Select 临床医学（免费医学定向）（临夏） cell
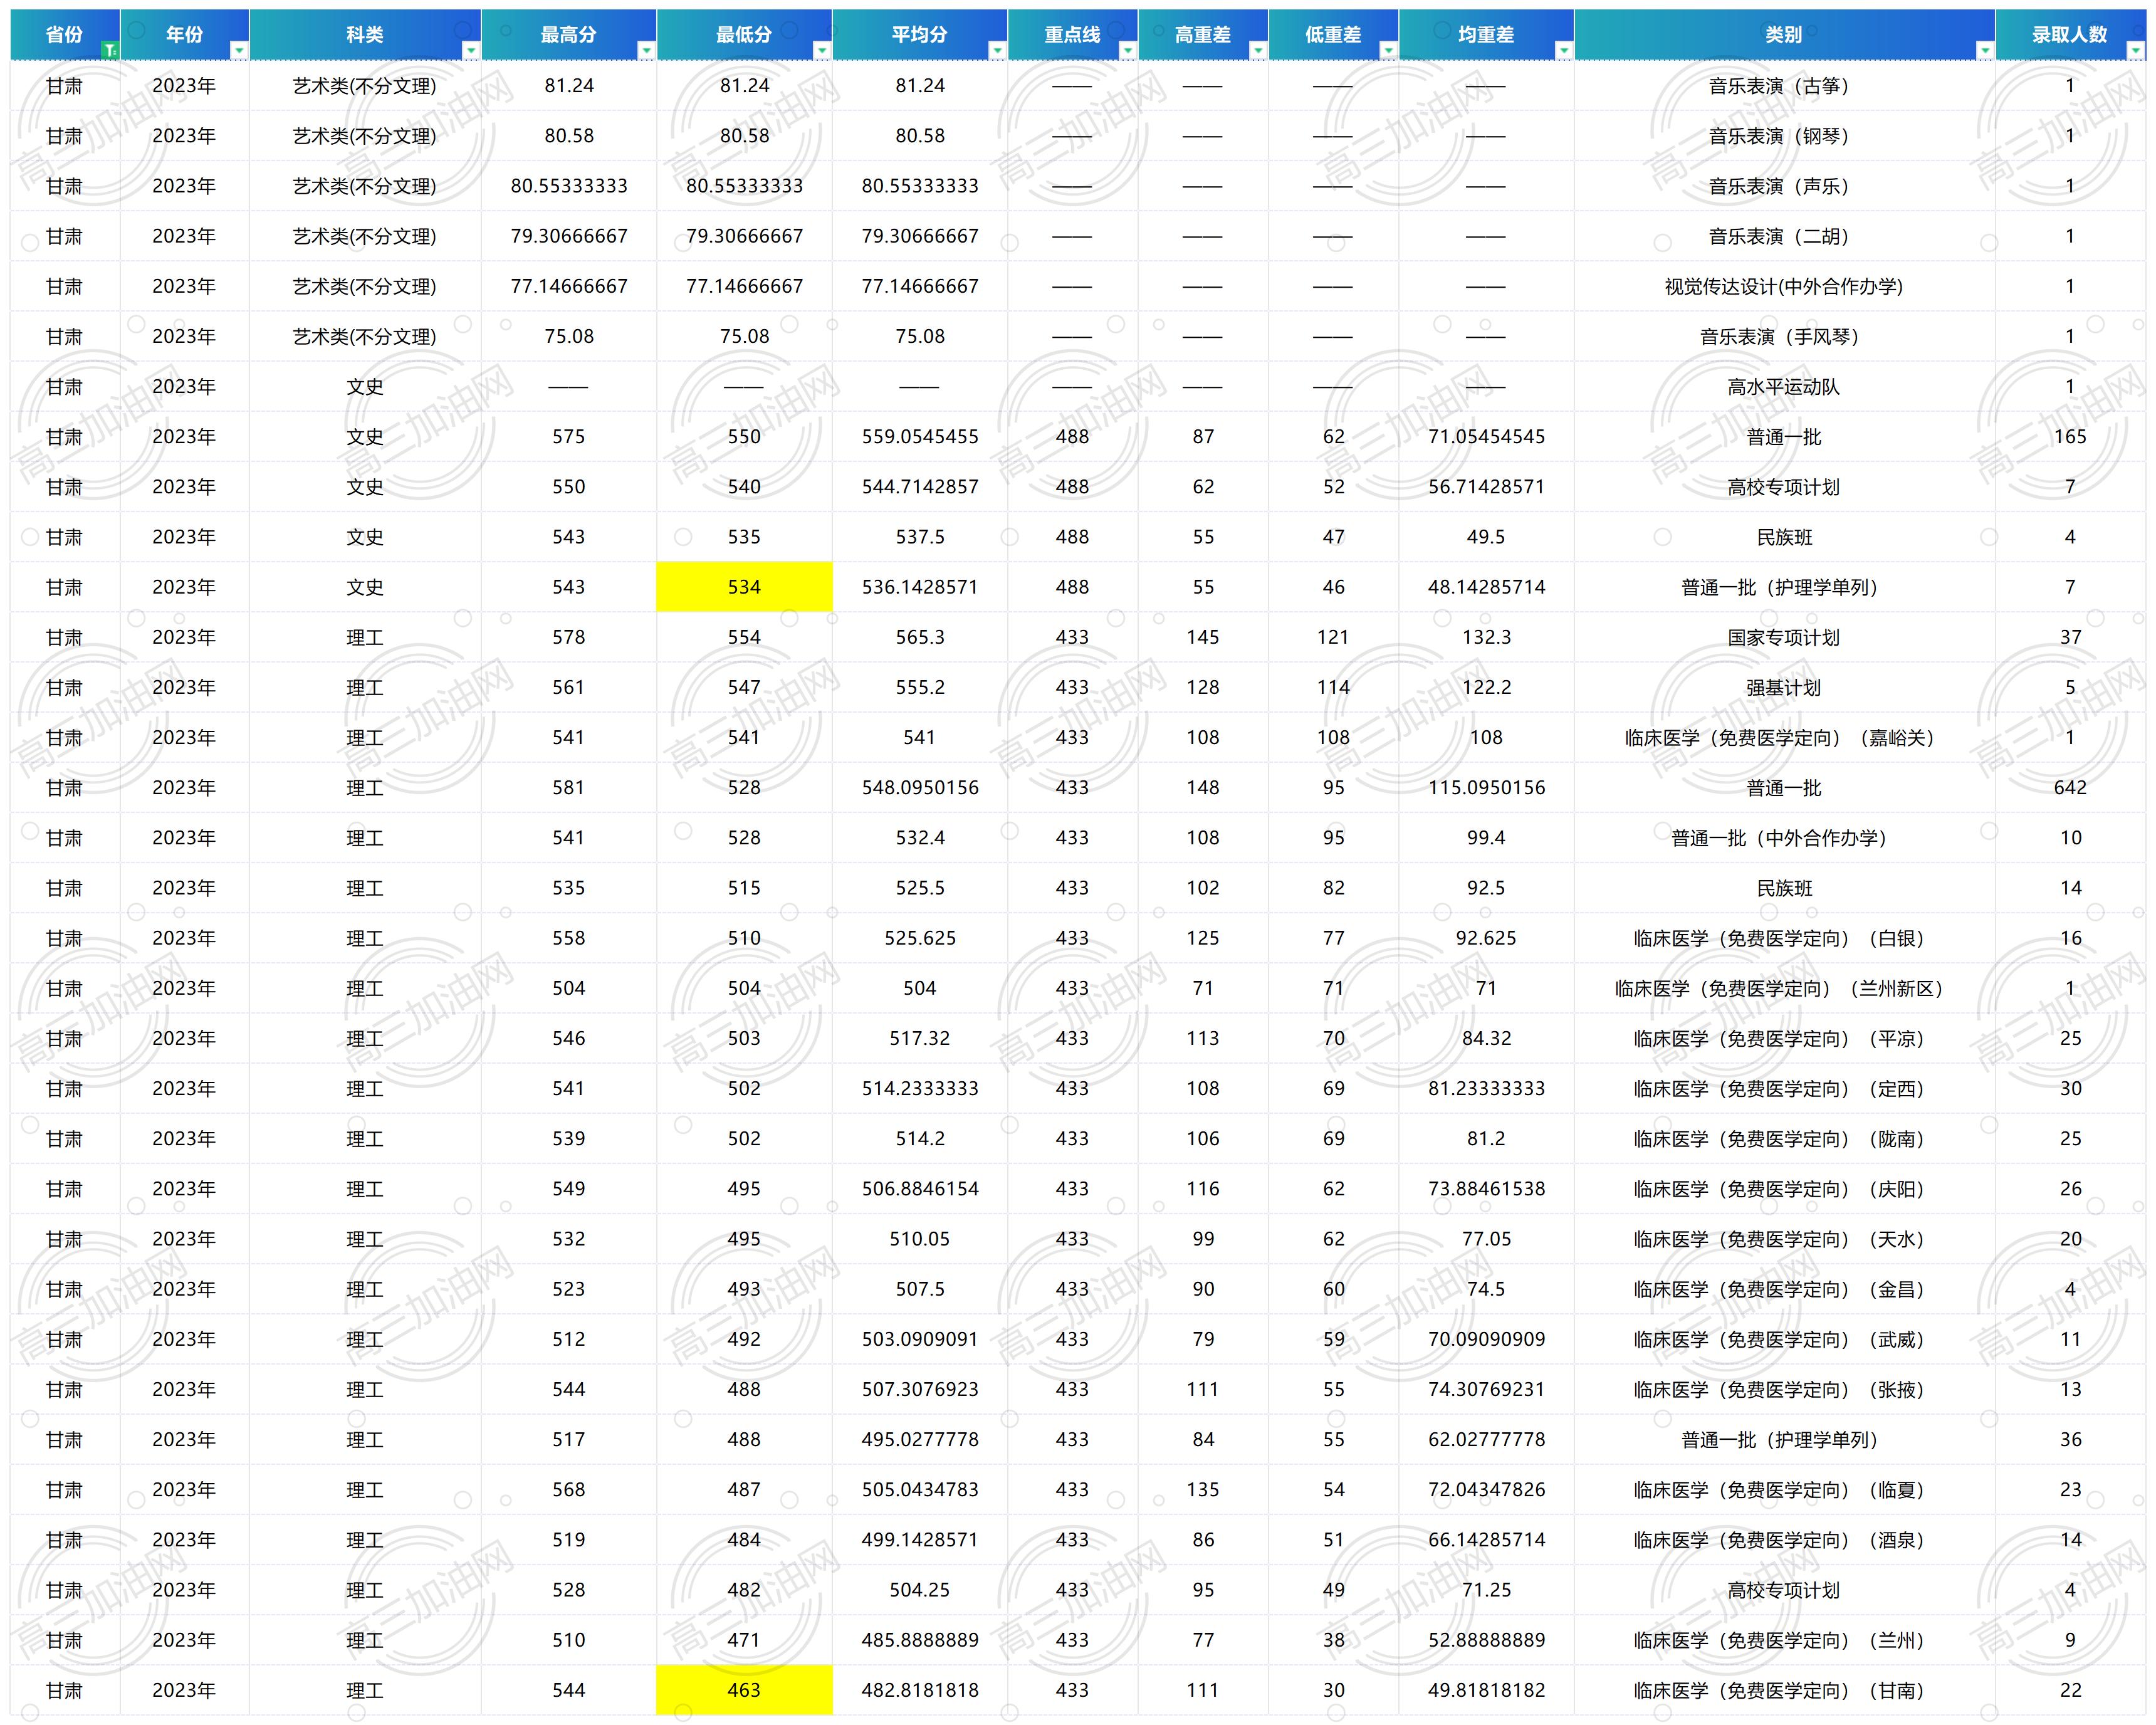This screenshot has height=1725, width=2156. (1784, 1490)
